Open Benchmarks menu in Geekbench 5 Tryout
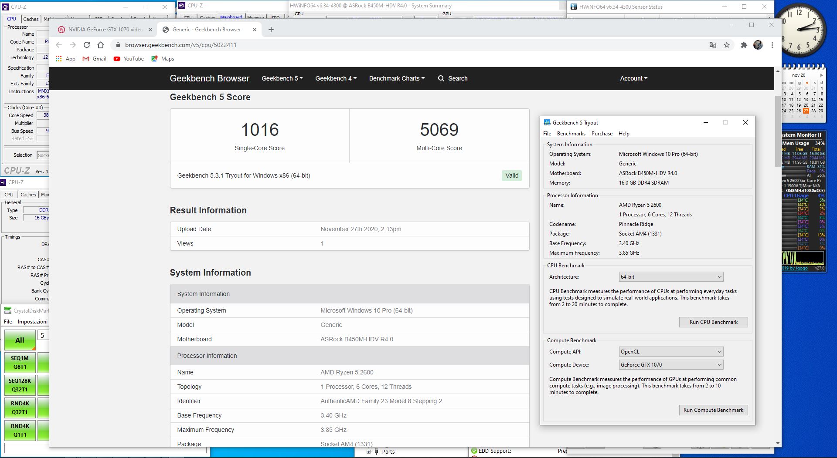Screen dimensions: 837x458 pos(571,134)
